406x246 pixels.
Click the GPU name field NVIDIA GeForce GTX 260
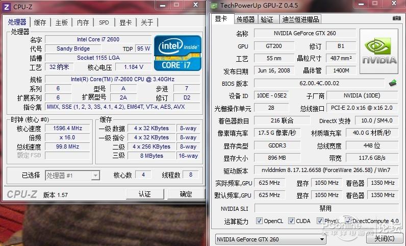(x=305, y=33)
